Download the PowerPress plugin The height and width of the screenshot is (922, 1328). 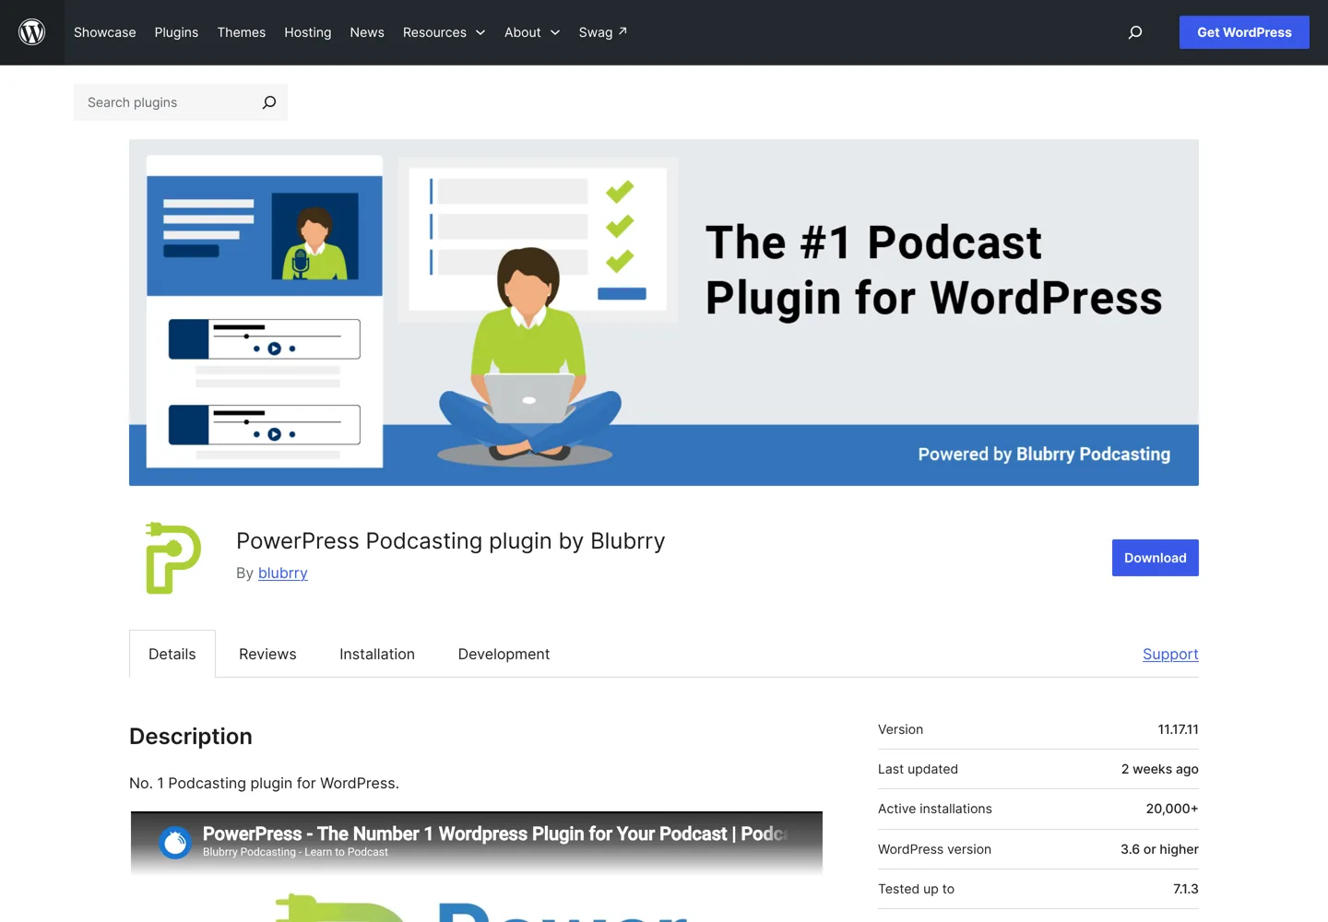pyautogui.click(x=1156, y=558)
